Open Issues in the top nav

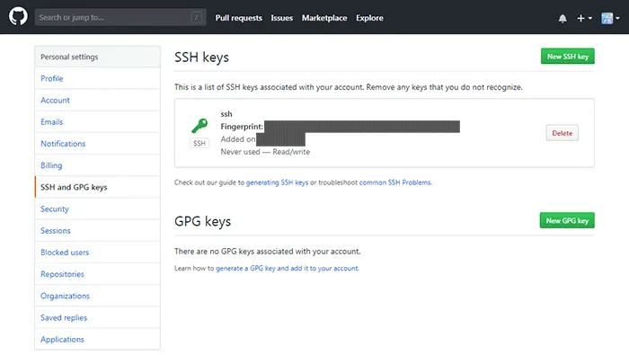click(x=281, y=18)
